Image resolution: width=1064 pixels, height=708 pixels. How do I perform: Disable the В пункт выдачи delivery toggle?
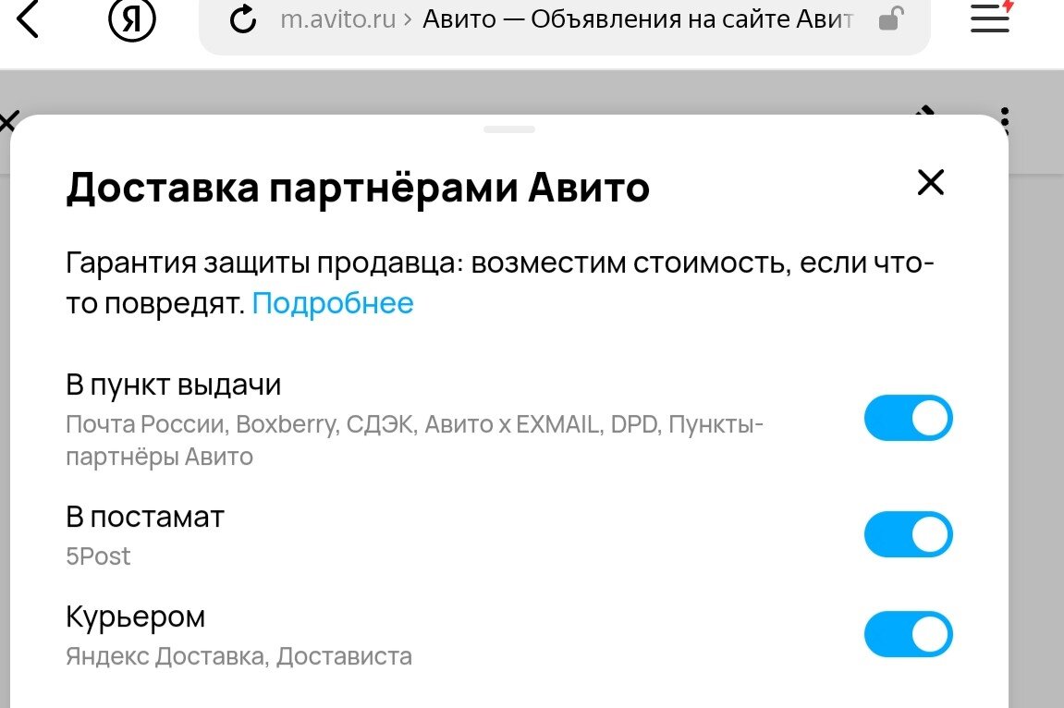908,418
